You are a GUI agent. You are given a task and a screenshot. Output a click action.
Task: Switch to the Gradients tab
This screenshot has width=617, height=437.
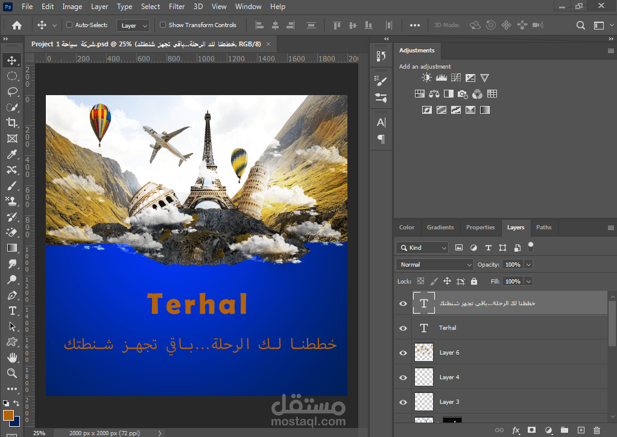(x=440, y=228)
